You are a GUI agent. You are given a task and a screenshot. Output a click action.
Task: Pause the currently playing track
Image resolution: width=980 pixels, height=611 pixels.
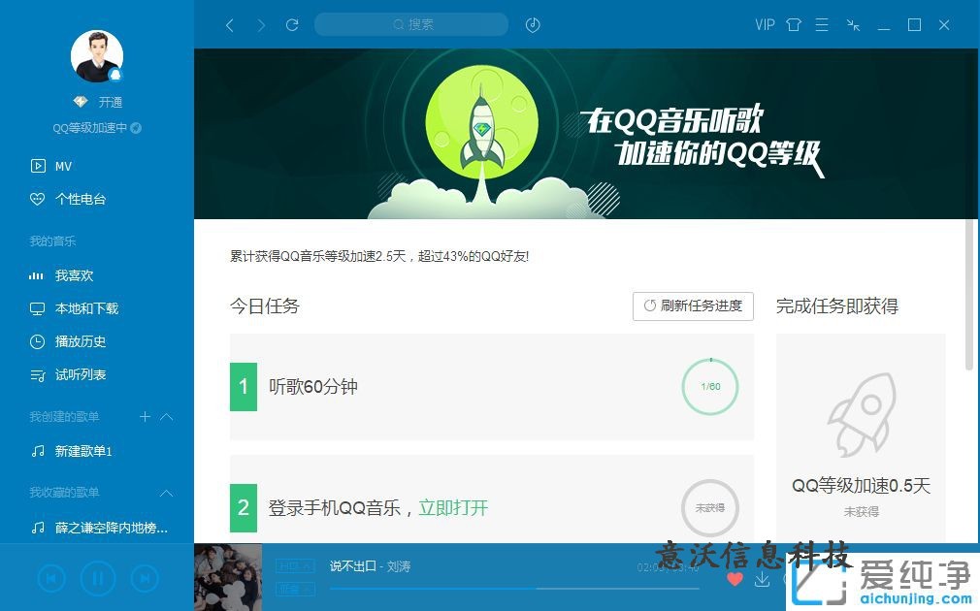point(98,578)
